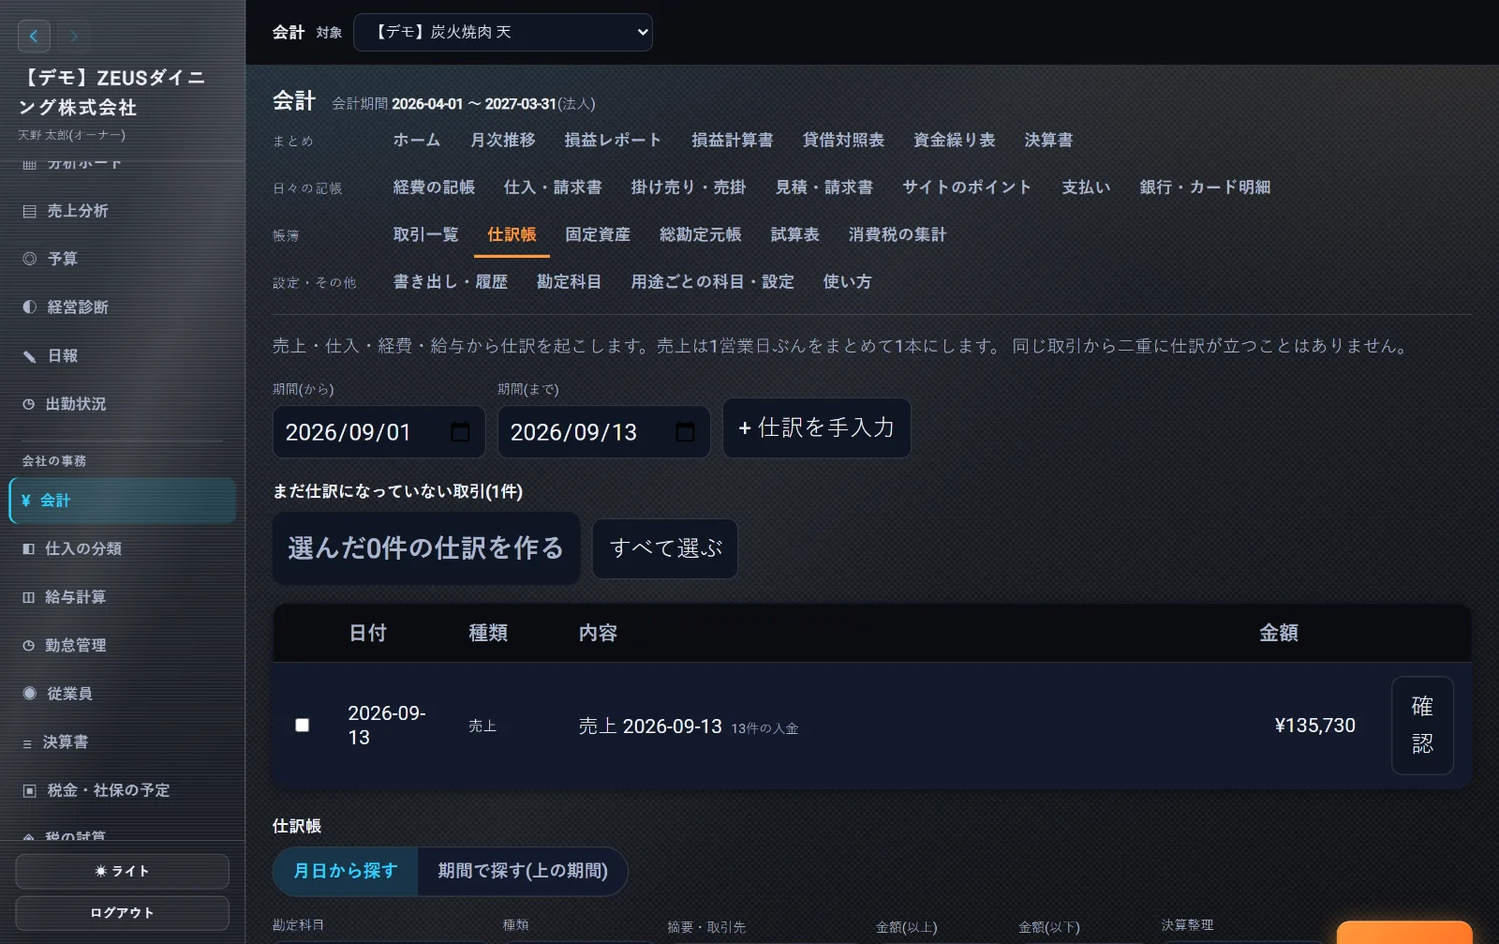Open 勤怠管理 in the sidebar
Viewport: 1499px width, 944px height.
122,645
